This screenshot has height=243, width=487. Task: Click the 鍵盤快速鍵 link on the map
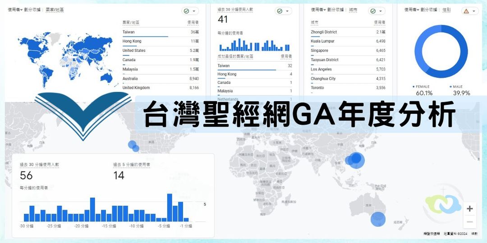tap(431, 234)
